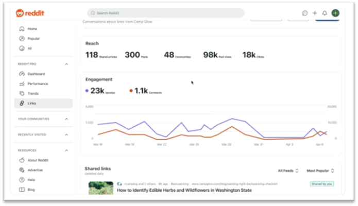This screenshot has height=206, width=358.
Task: Click the 98k post views stat
Action: 217,55
